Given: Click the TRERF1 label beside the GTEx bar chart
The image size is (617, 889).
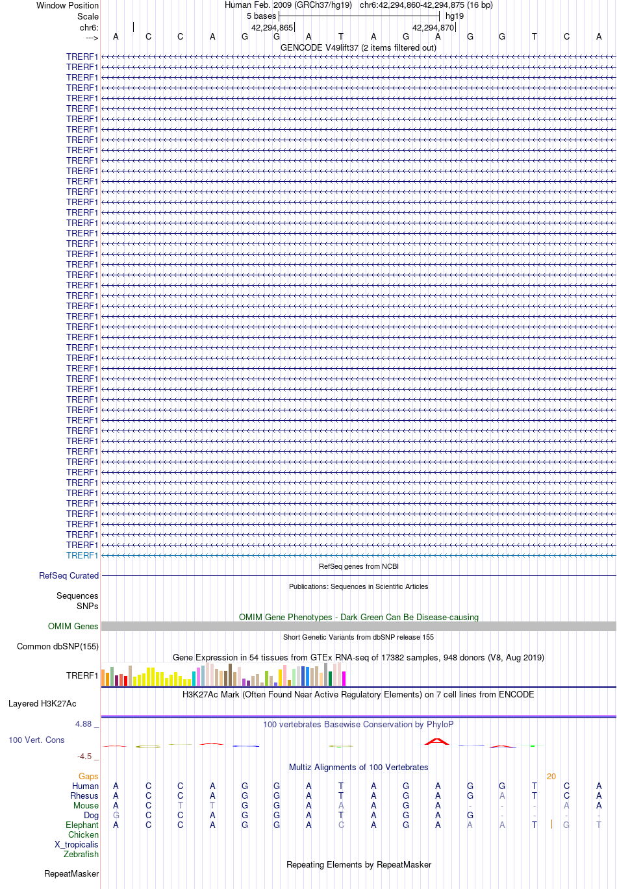Looking at the screenshot, I should [82, 675].
